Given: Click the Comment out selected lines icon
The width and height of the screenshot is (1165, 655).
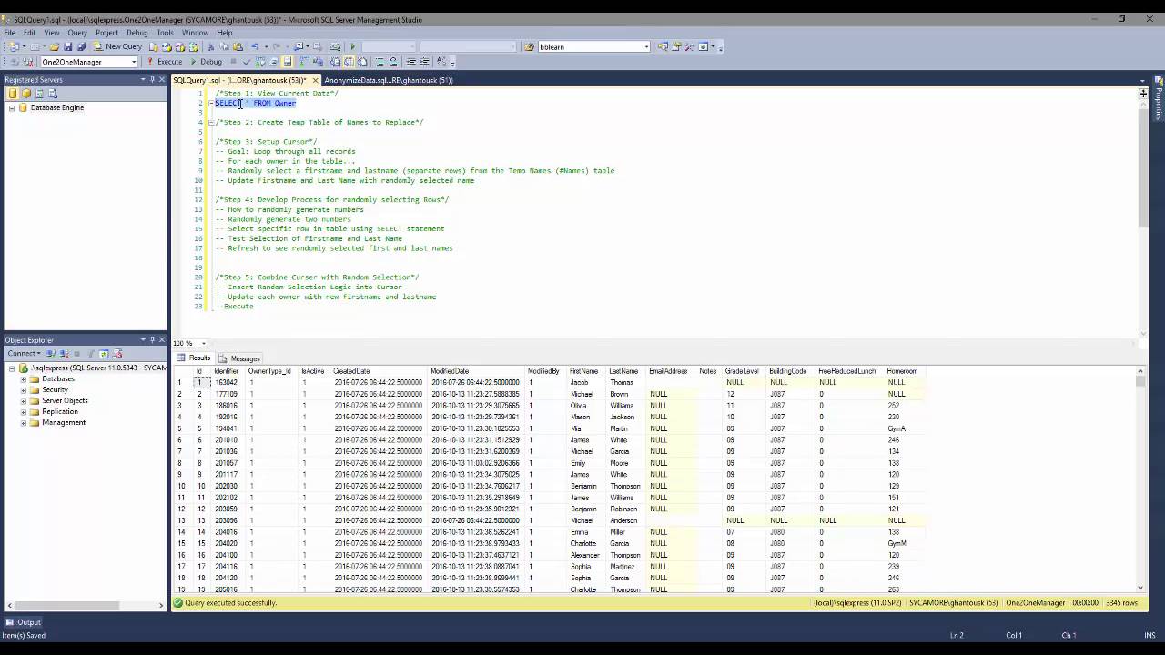Looking at the screenshot, I should [380, 62].
